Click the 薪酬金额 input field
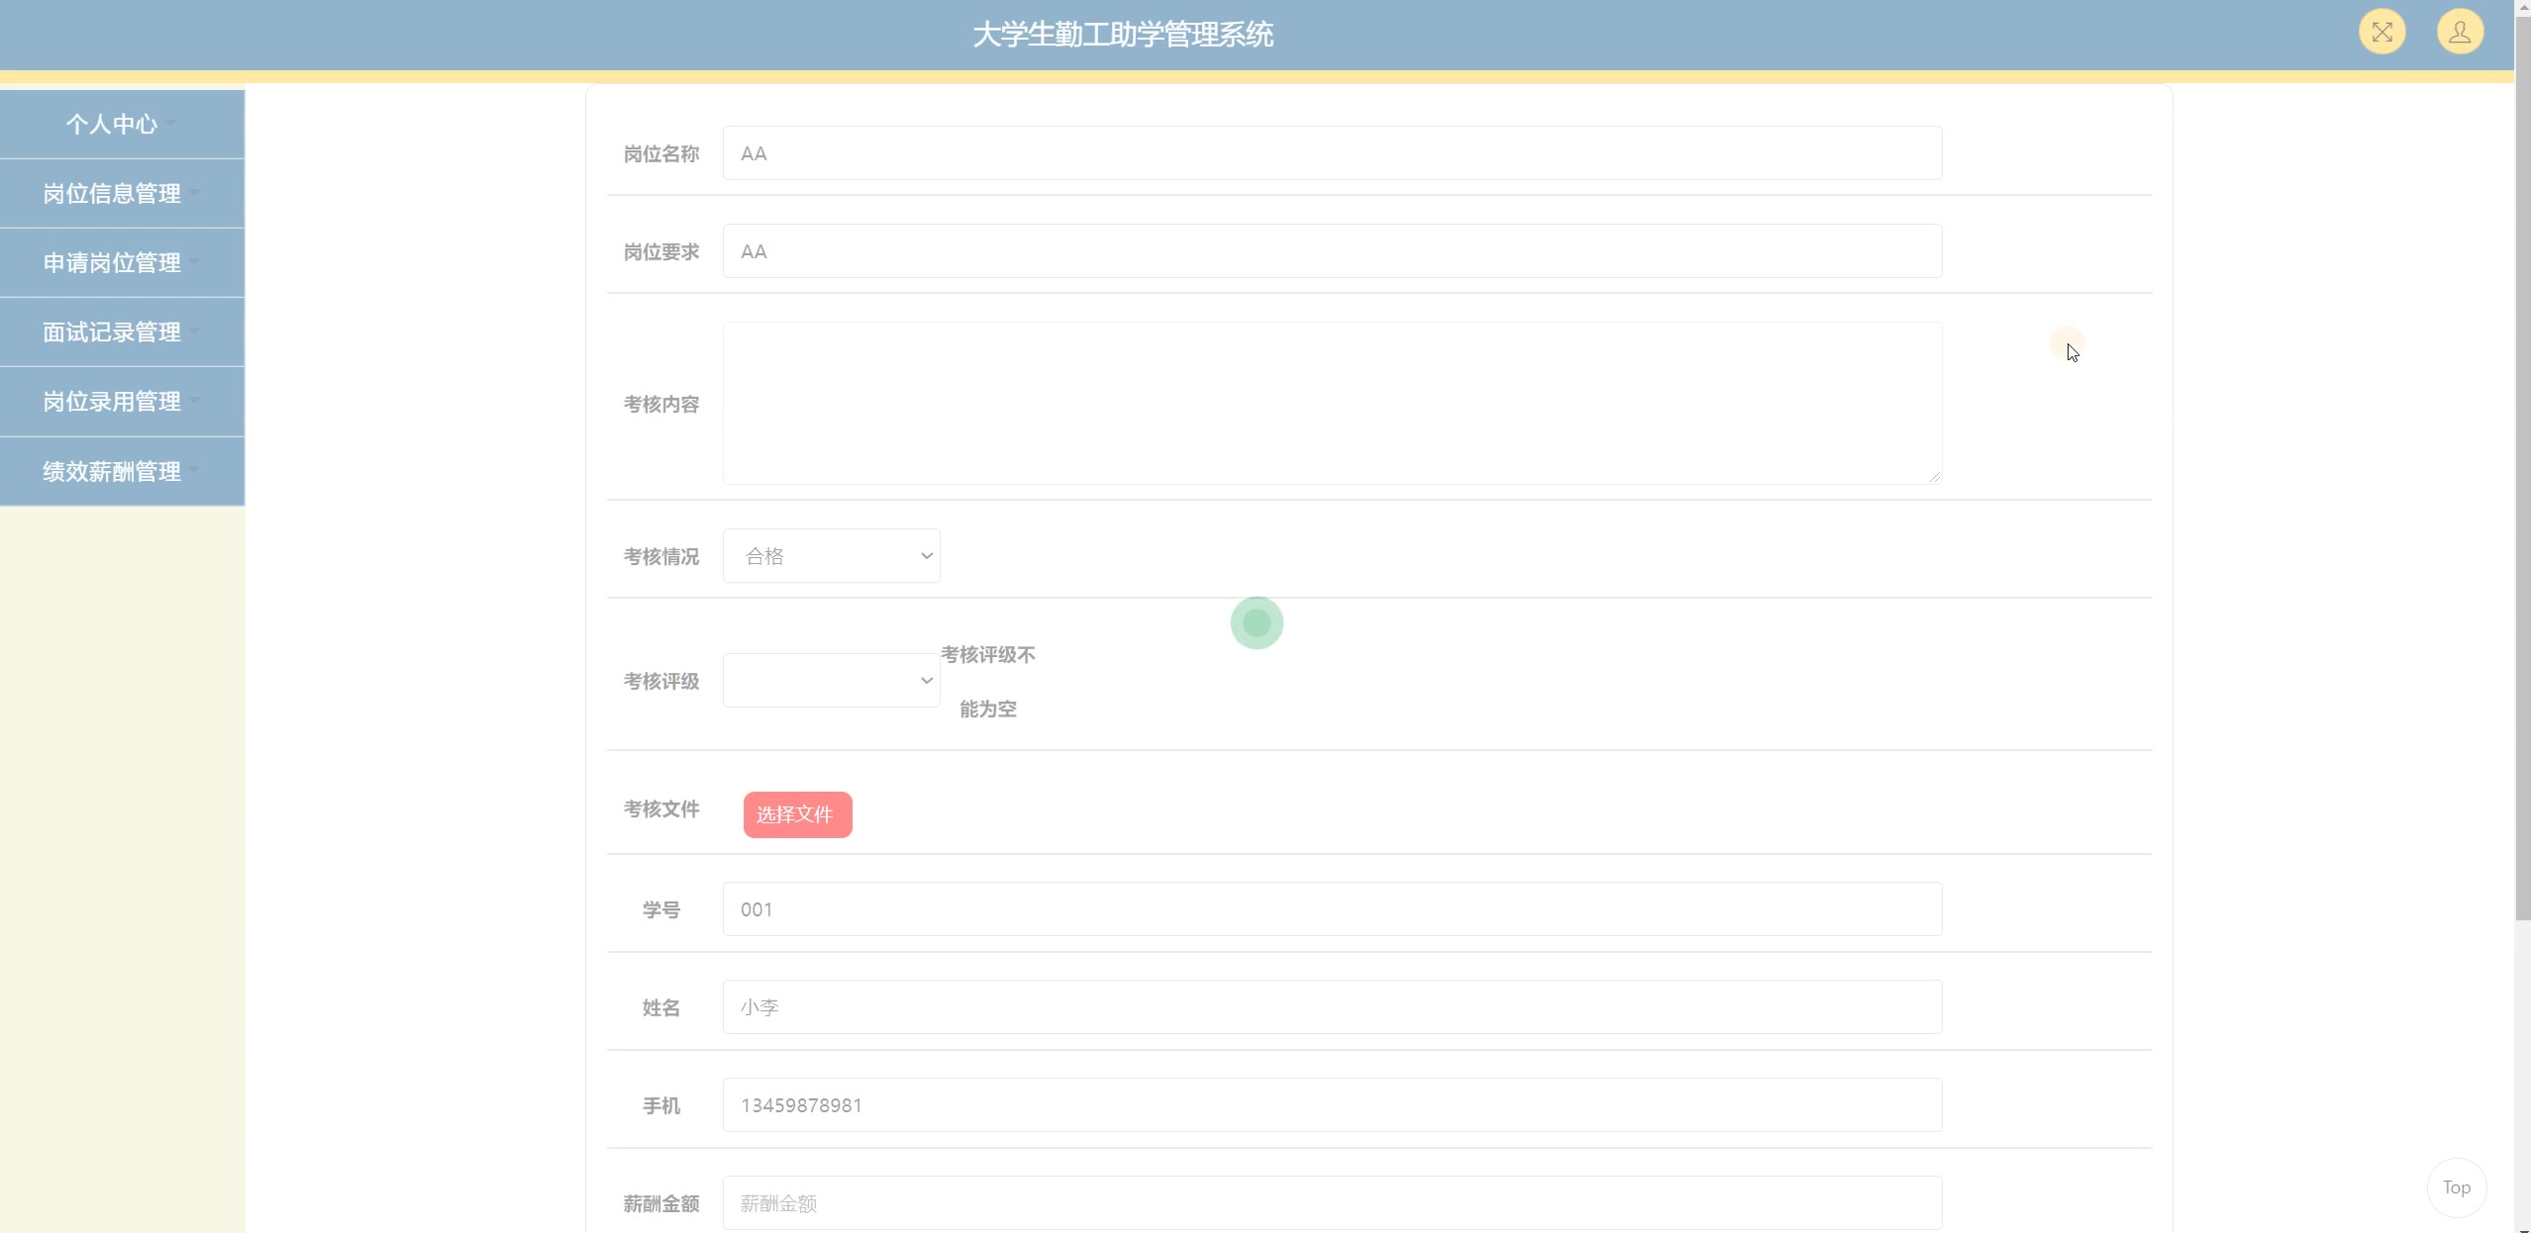Screen dimensions: 2531x1233 coord(1331,1203)
